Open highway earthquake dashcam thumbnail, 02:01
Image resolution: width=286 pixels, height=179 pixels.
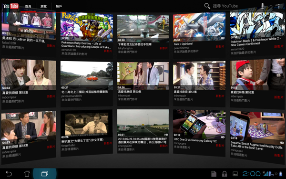(143, 123)
